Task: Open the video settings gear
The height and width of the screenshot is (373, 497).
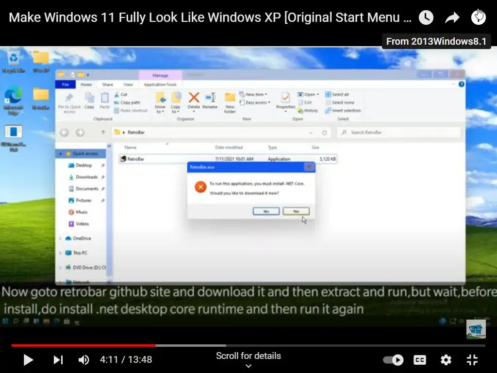Action: click(x=446, y=360)
